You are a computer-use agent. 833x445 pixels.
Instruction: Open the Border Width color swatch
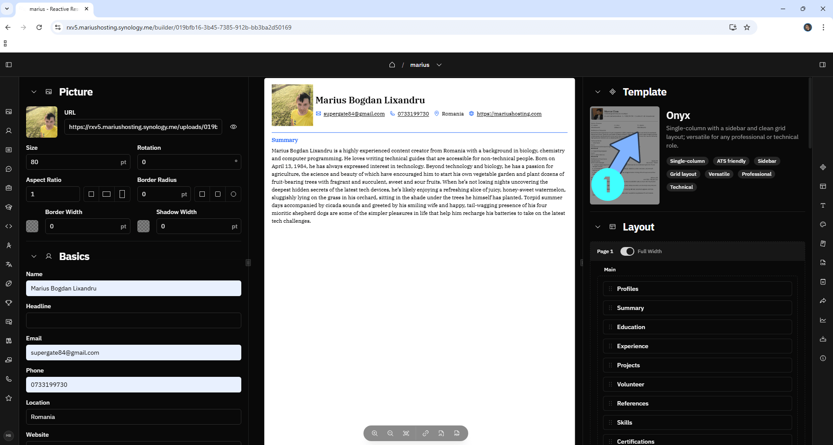tap(32, 226)
